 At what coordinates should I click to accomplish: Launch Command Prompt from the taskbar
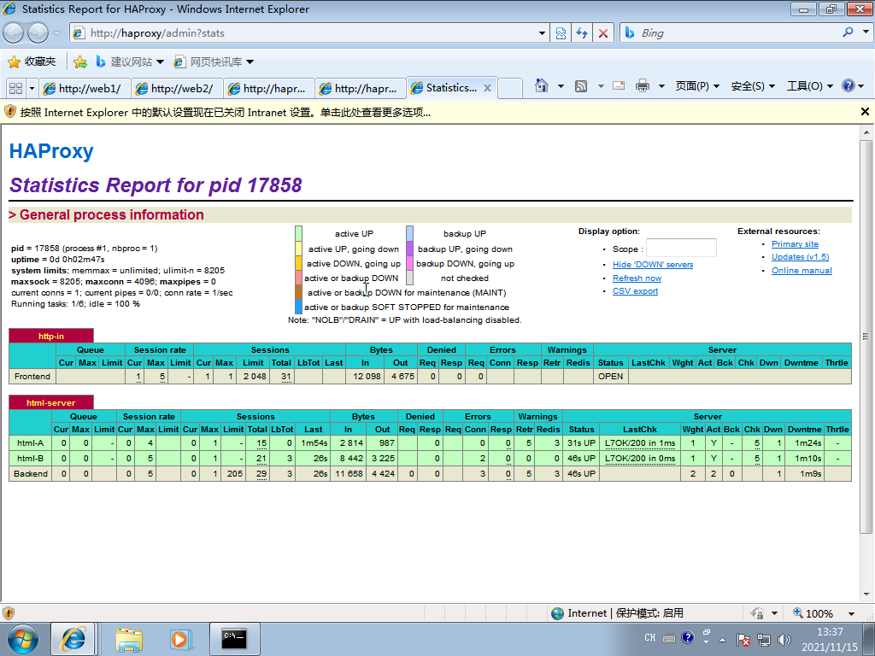click(x=234, y=637)
